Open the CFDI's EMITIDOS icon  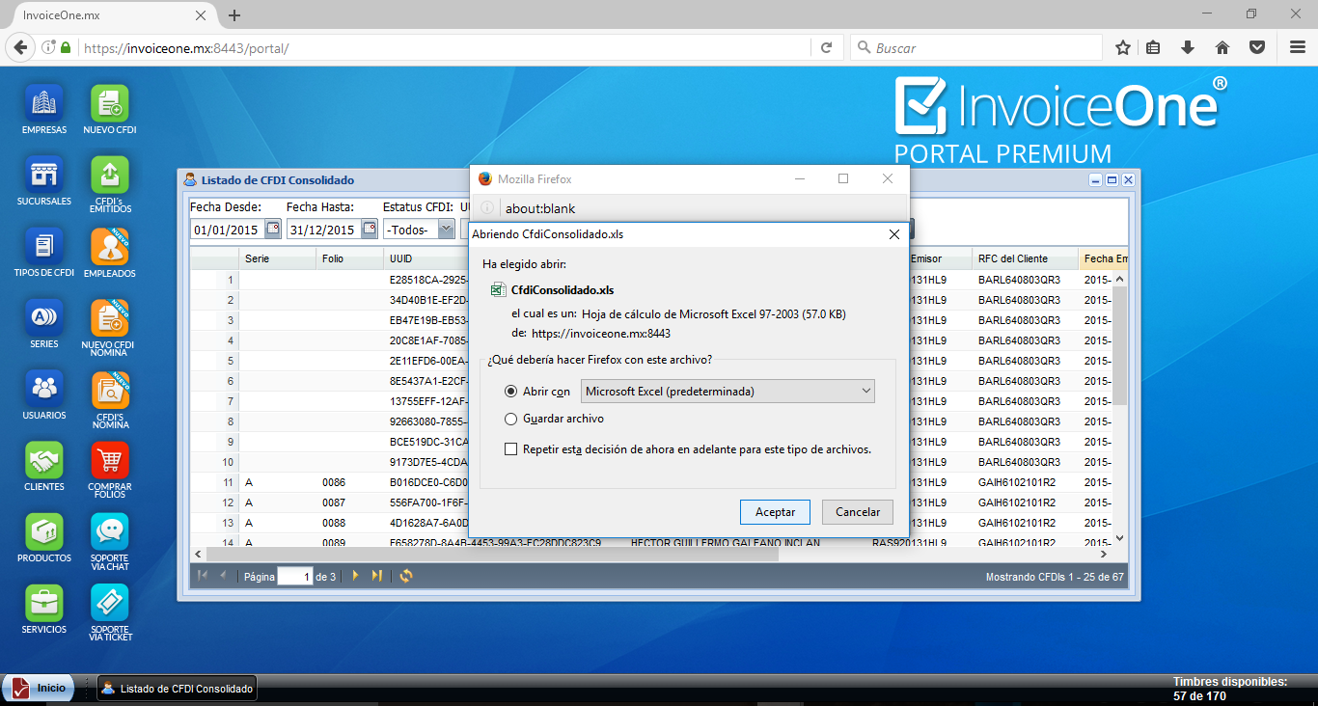click(x=110, y=176)
